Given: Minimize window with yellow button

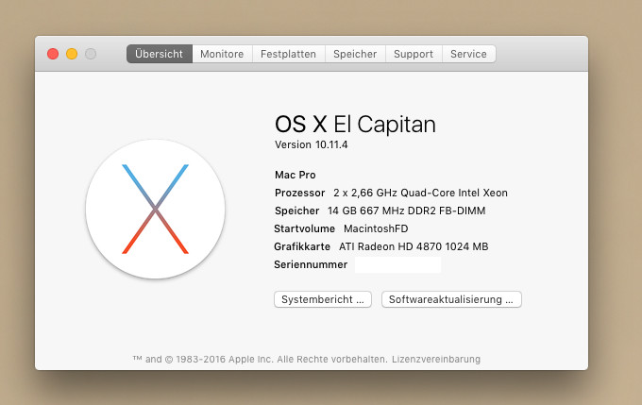Looking at the screenshot, I should coord(72,54).
